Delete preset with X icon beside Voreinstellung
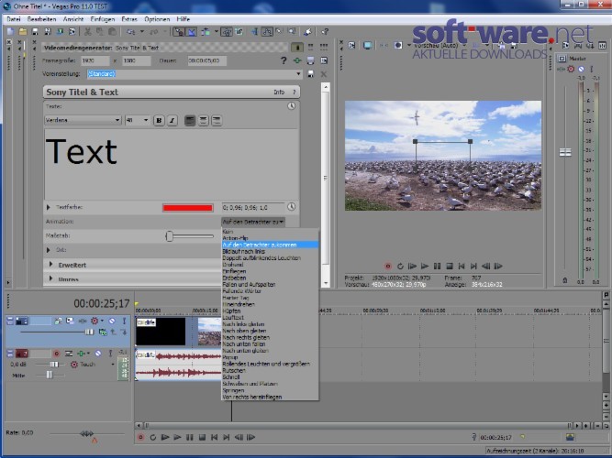 (324, 74)
